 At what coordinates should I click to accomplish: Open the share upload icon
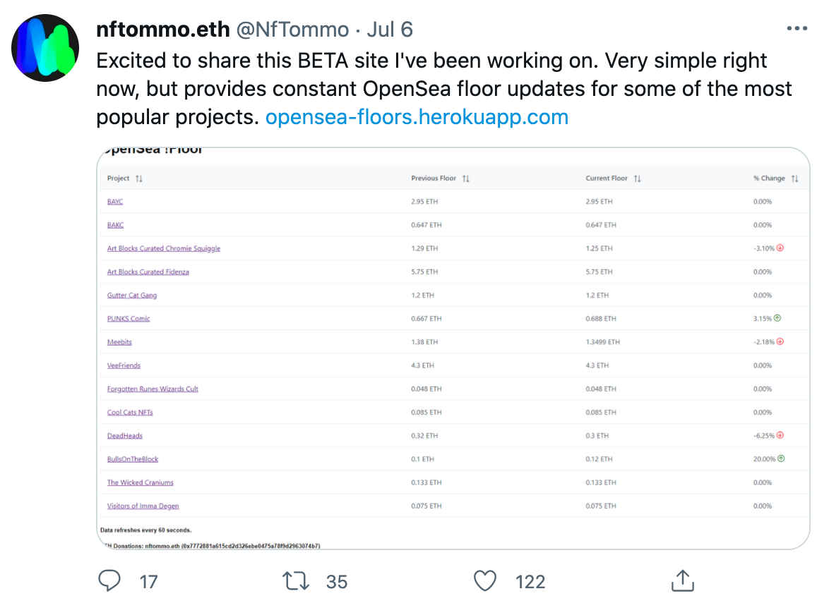(x=683, y=580)
